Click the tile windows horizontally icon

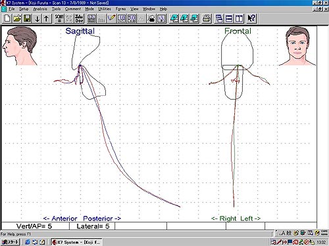click(229, 18)
